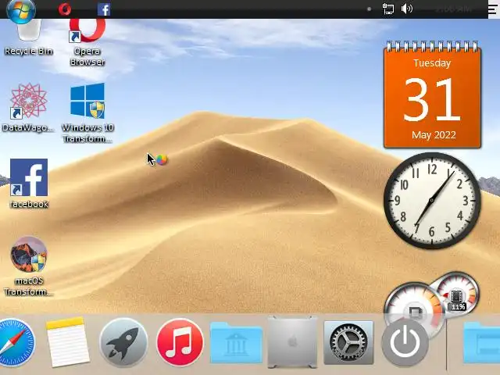
Task: Select the macOS Transformation desktop icon
Action: 29,266
